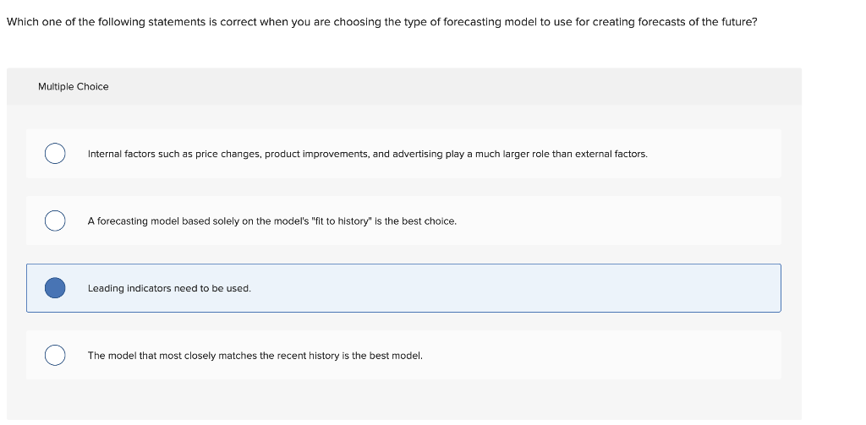Choose radio button for "fit to history" answer
866x425 pixels.
click(55, 221)
